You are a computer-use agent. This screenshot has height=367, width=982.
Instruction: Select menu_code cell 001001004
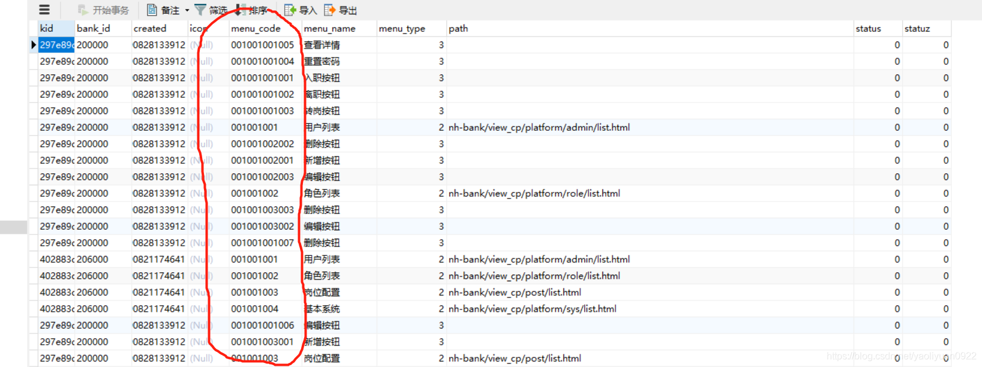pos(265,309)
